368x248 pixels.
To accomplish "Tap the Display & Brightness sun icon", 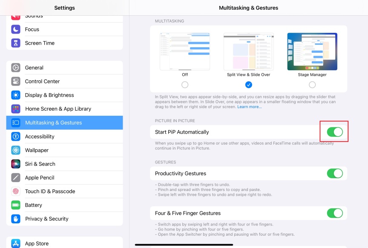I will (16, 95).
